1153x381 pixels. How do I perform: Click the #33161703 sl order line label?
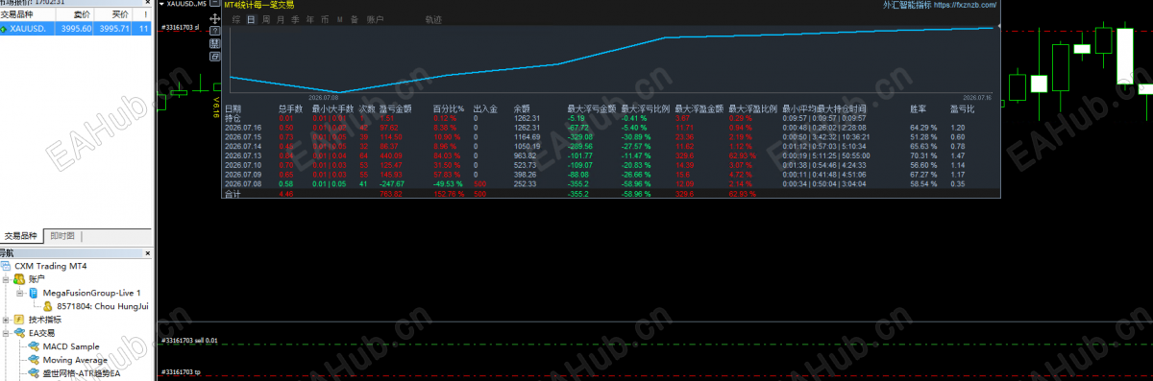[180, 28]
